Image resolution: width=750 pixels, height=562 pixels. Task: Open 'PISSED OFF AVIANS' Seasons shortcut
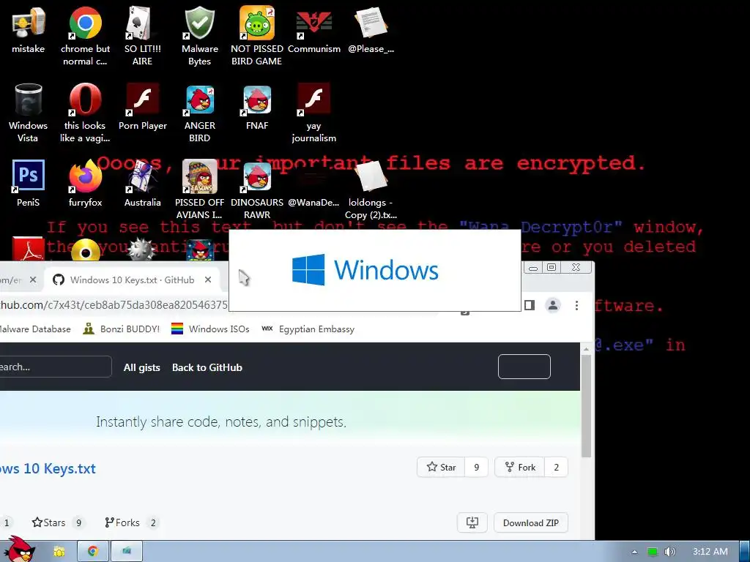[199, 190]
